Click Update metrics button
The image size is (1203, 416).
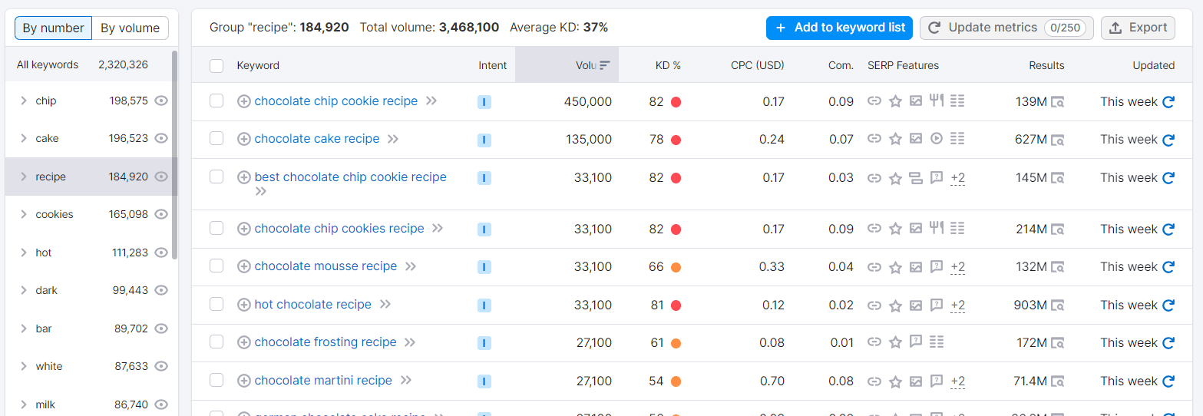[x=1006, y=28]
